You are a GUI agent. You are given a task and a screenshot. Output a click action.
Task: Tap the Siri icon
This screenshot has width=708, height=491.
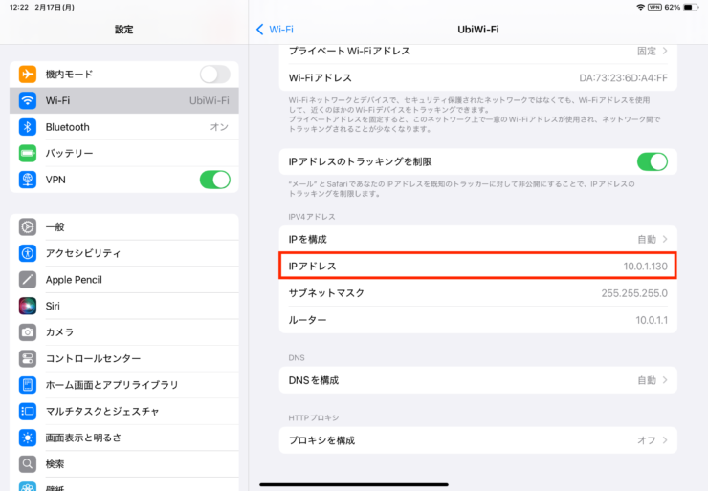pyautogui.click(x=28, y=306)
